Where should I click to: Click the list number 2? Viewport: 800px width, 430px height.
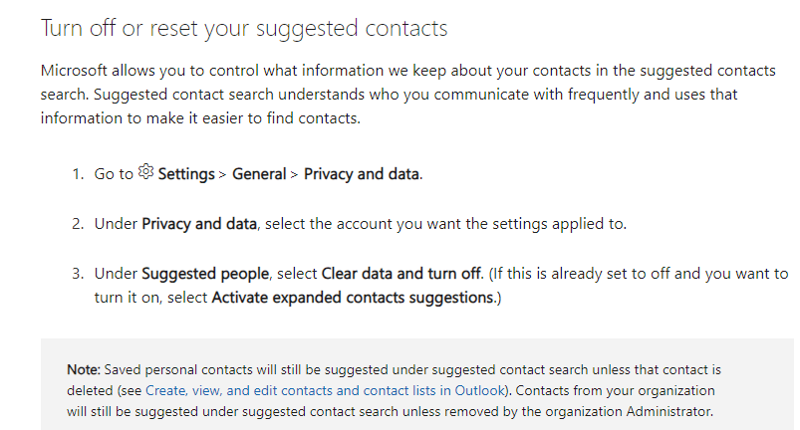pyautogui.click(x=77, y=223)
